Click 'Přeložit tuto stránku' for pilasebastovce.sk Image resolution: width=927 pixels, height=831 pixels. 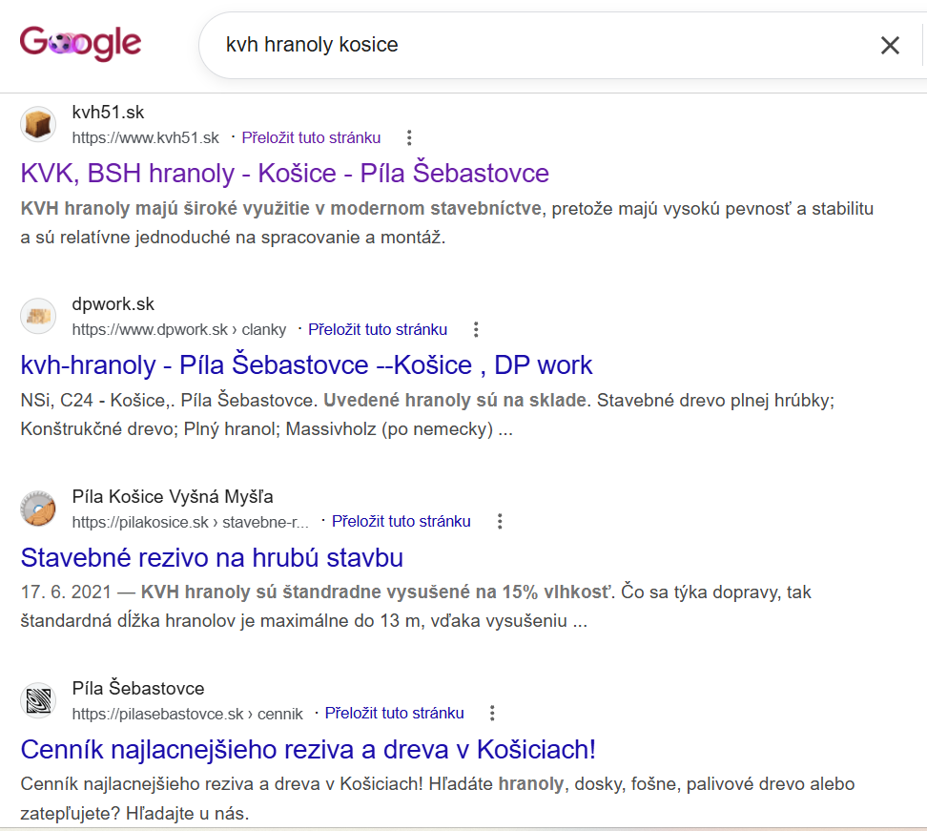pos(394,713)
